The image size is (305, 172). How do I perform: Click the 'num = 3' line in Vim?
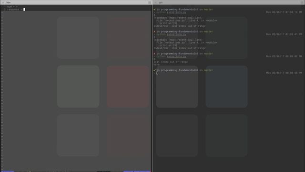(x=12, y=7)
